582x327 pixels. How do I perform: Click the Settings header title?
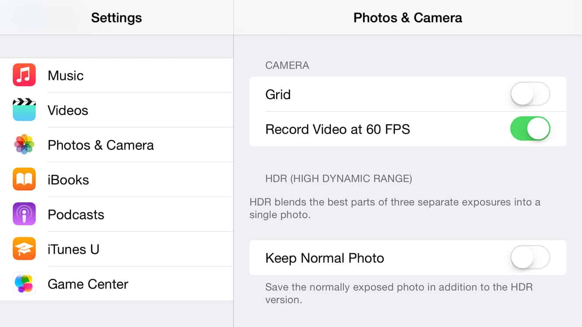(x=116, y=18)
